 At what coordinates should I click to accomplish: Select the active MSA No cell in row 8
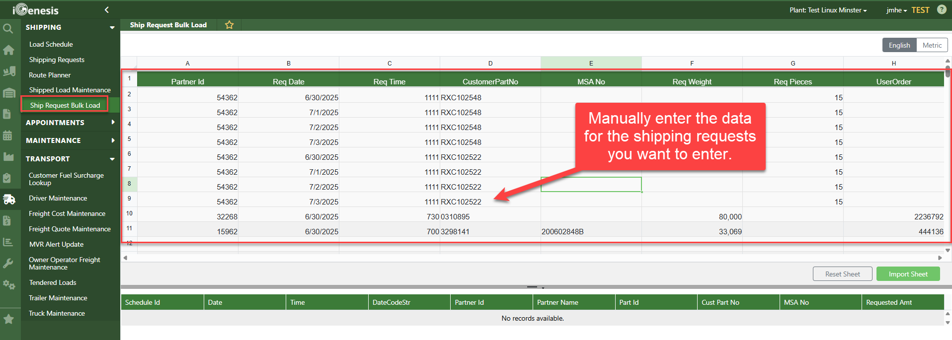tap(591, 184)
